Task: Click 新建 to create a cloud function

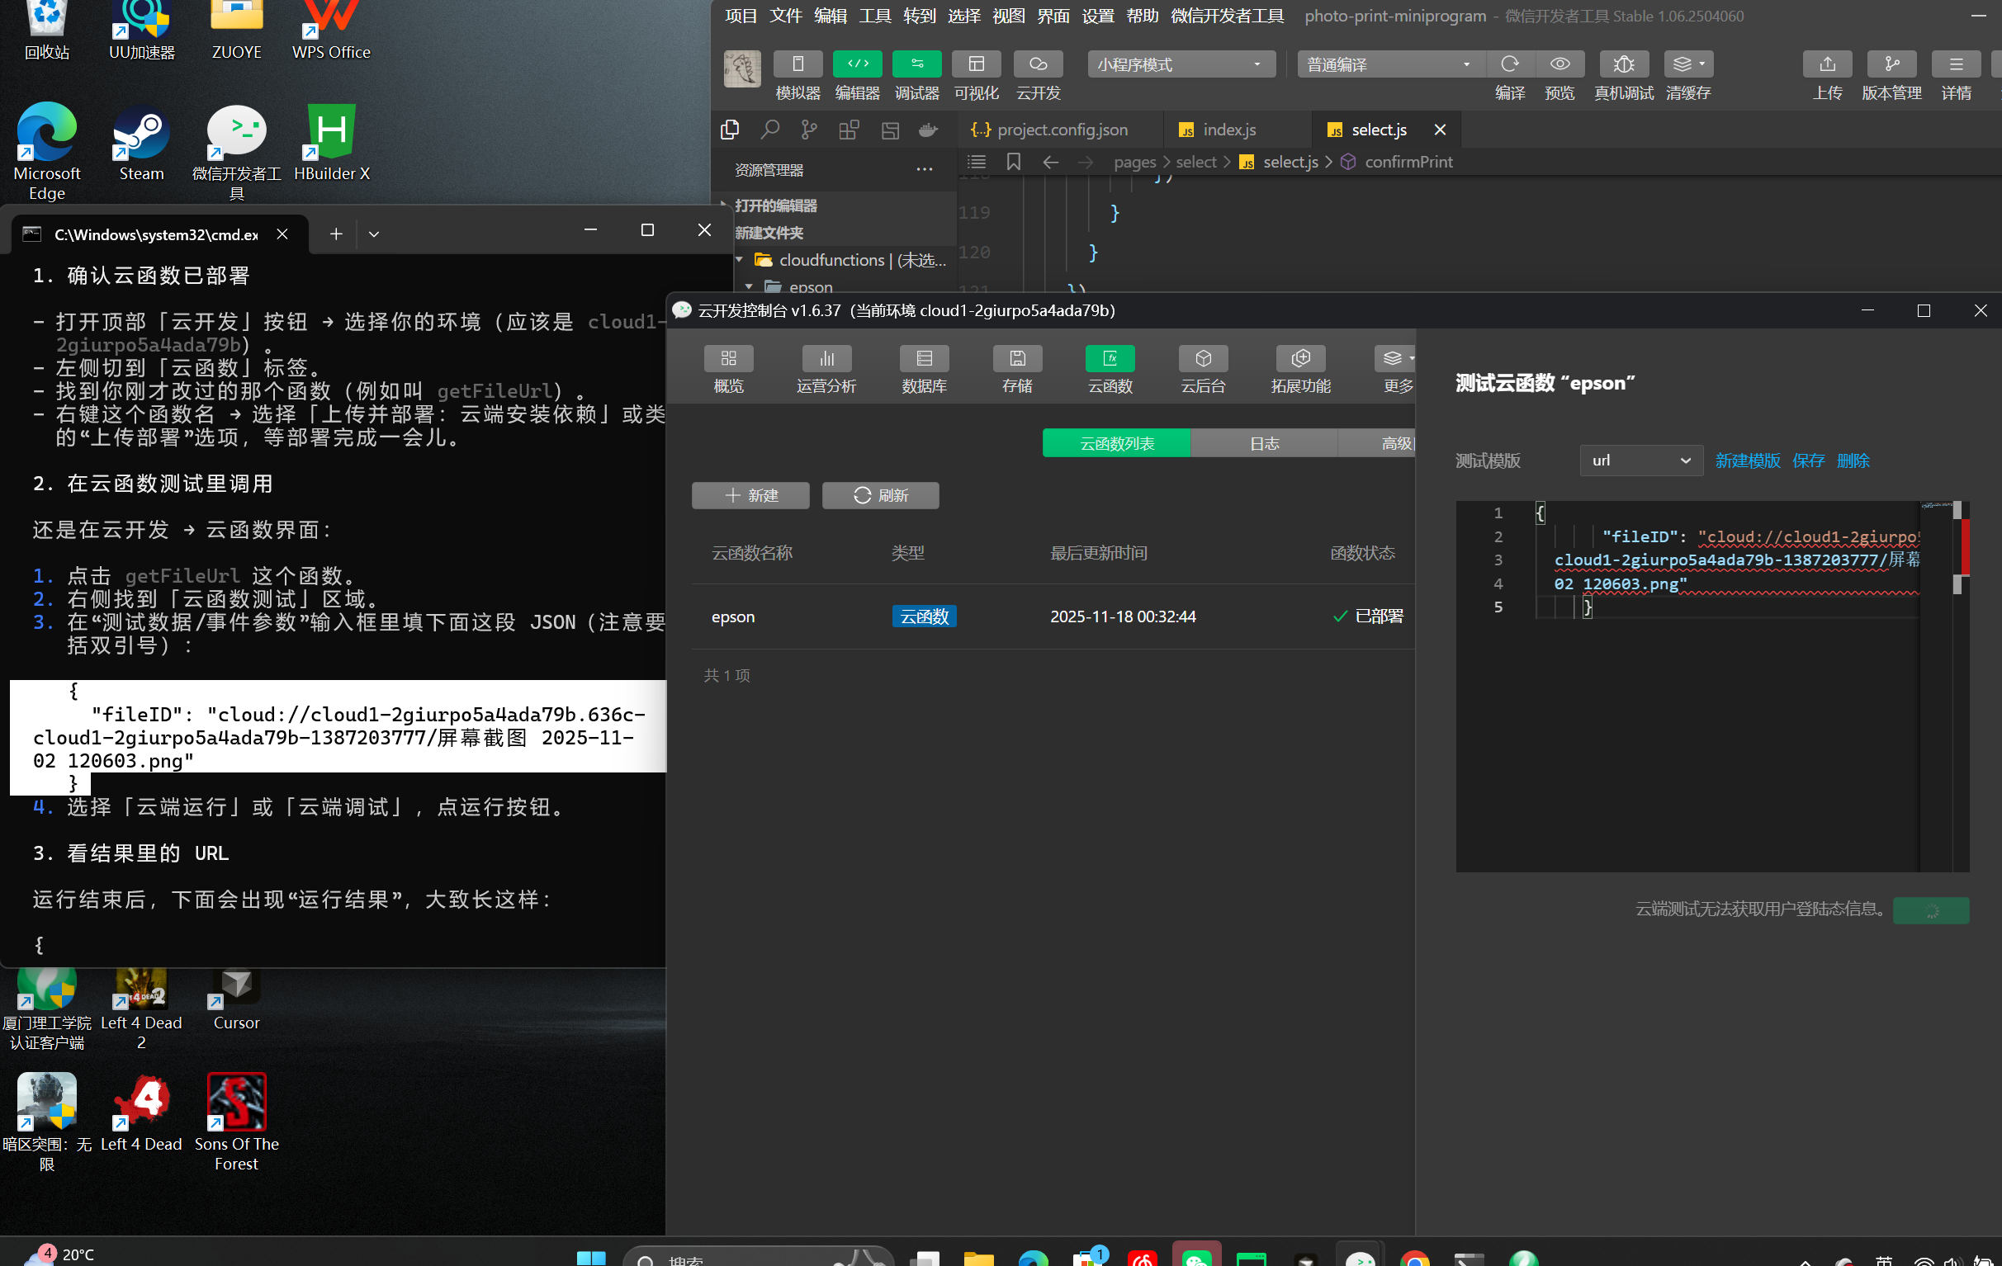Action: pyautogui.click(x=750, y=495)
